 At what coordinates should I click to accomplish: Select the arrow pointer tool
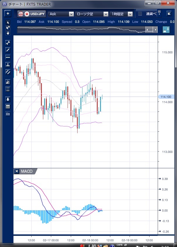[8, 23]
